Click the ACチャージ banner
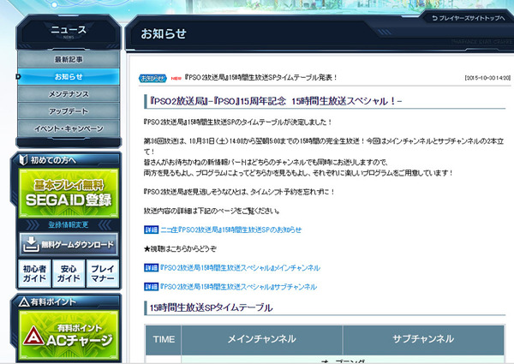514x364 pixels. [x=69, y=335]
